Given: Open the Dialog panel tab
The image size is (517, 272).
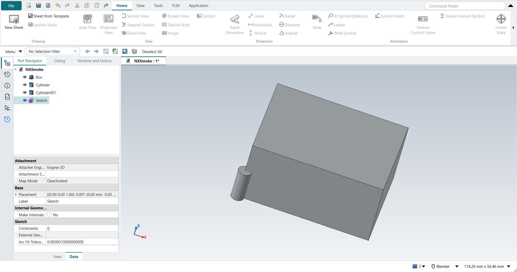Looking at the screenshot, I should [x=60, y=61].
